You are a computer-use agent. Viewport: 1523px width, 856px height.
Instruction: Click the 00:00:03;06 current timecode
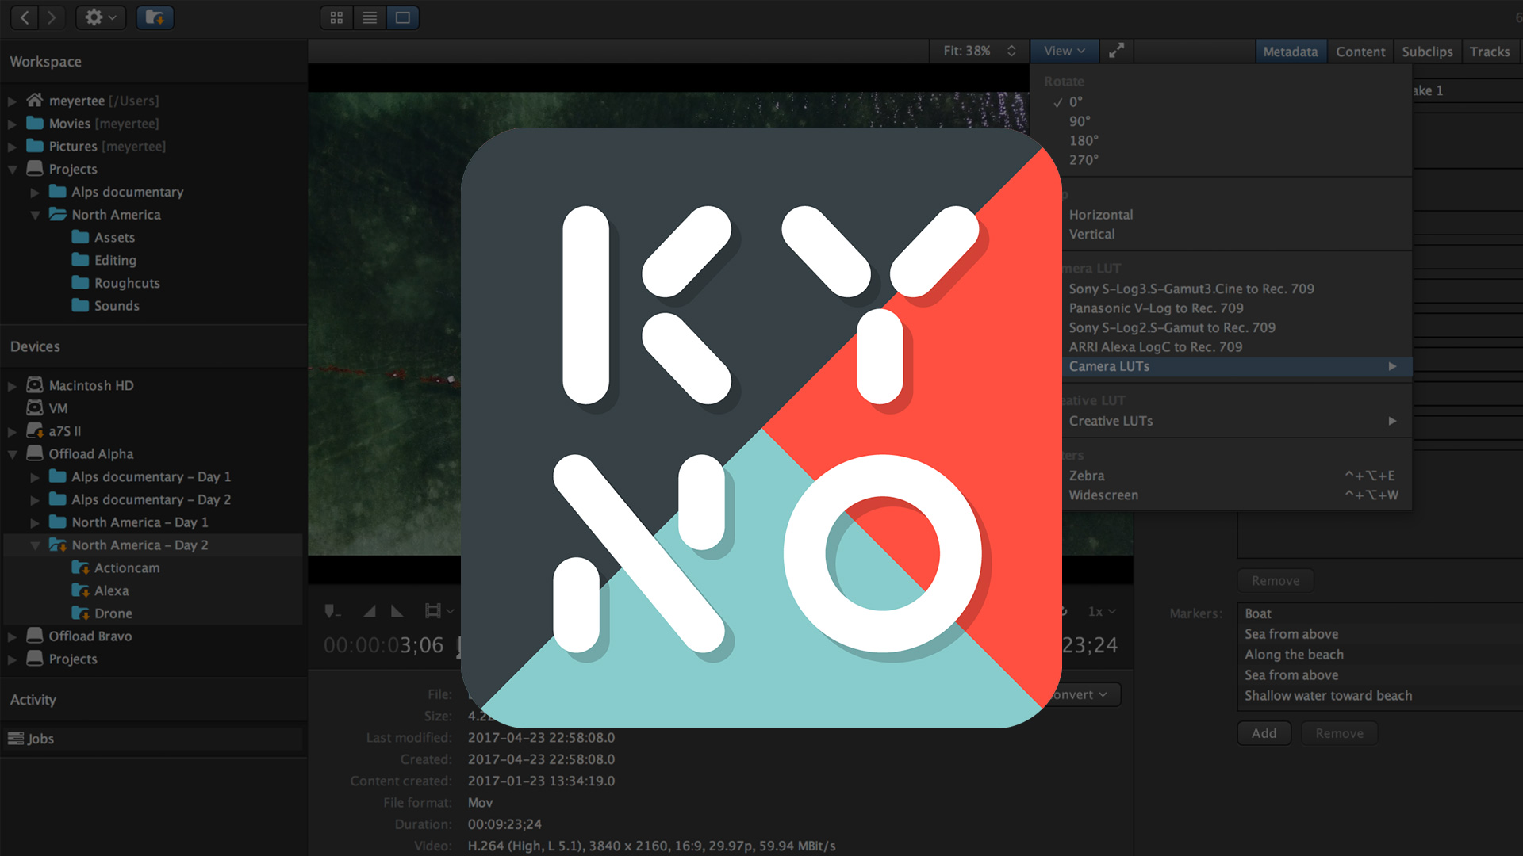tap(383, 645)
